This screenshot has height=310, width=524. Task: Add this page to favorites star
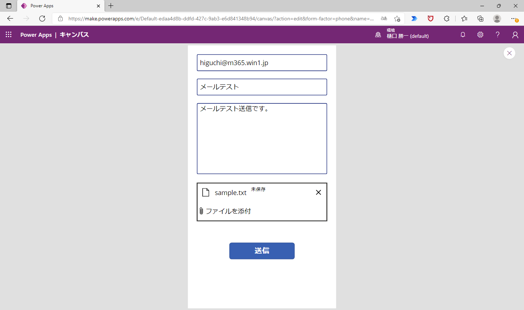click(x=397, y=19)
